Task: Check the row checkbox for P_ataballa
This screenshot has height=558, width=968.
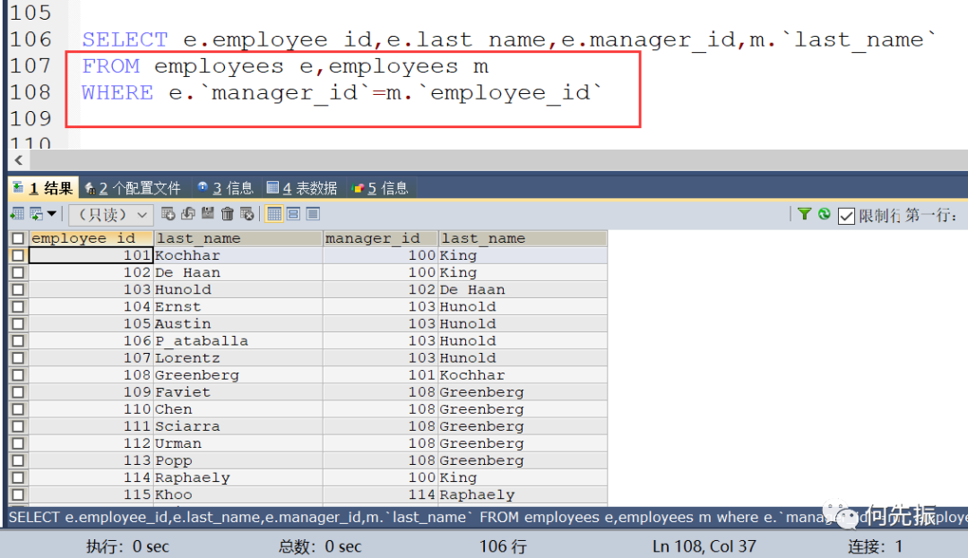Action: pyautogui.click(x=18, y=340)
